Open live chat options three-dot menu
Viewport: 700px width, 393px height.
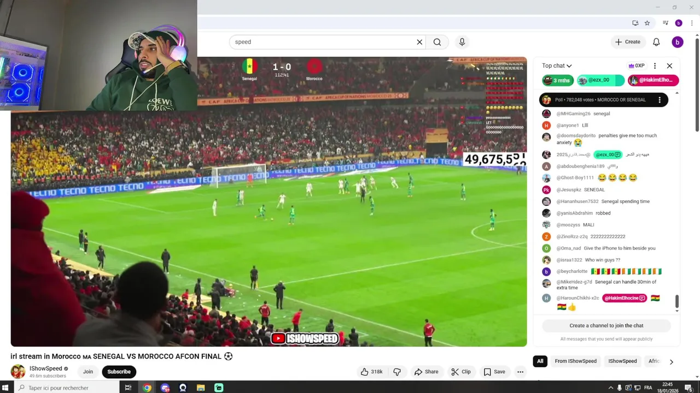point(655,65)
